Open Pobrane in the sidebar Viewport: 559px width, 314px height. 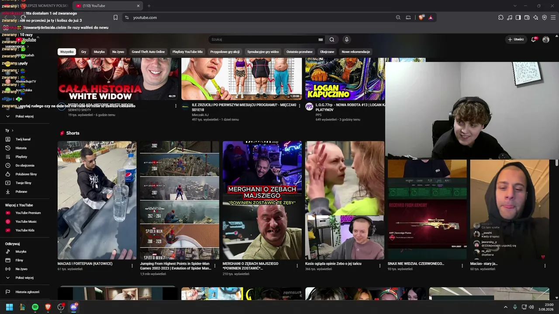24,192
